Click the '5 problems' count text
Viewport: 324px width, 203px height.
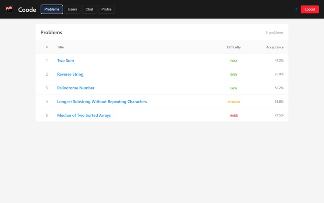pos(275,32)
